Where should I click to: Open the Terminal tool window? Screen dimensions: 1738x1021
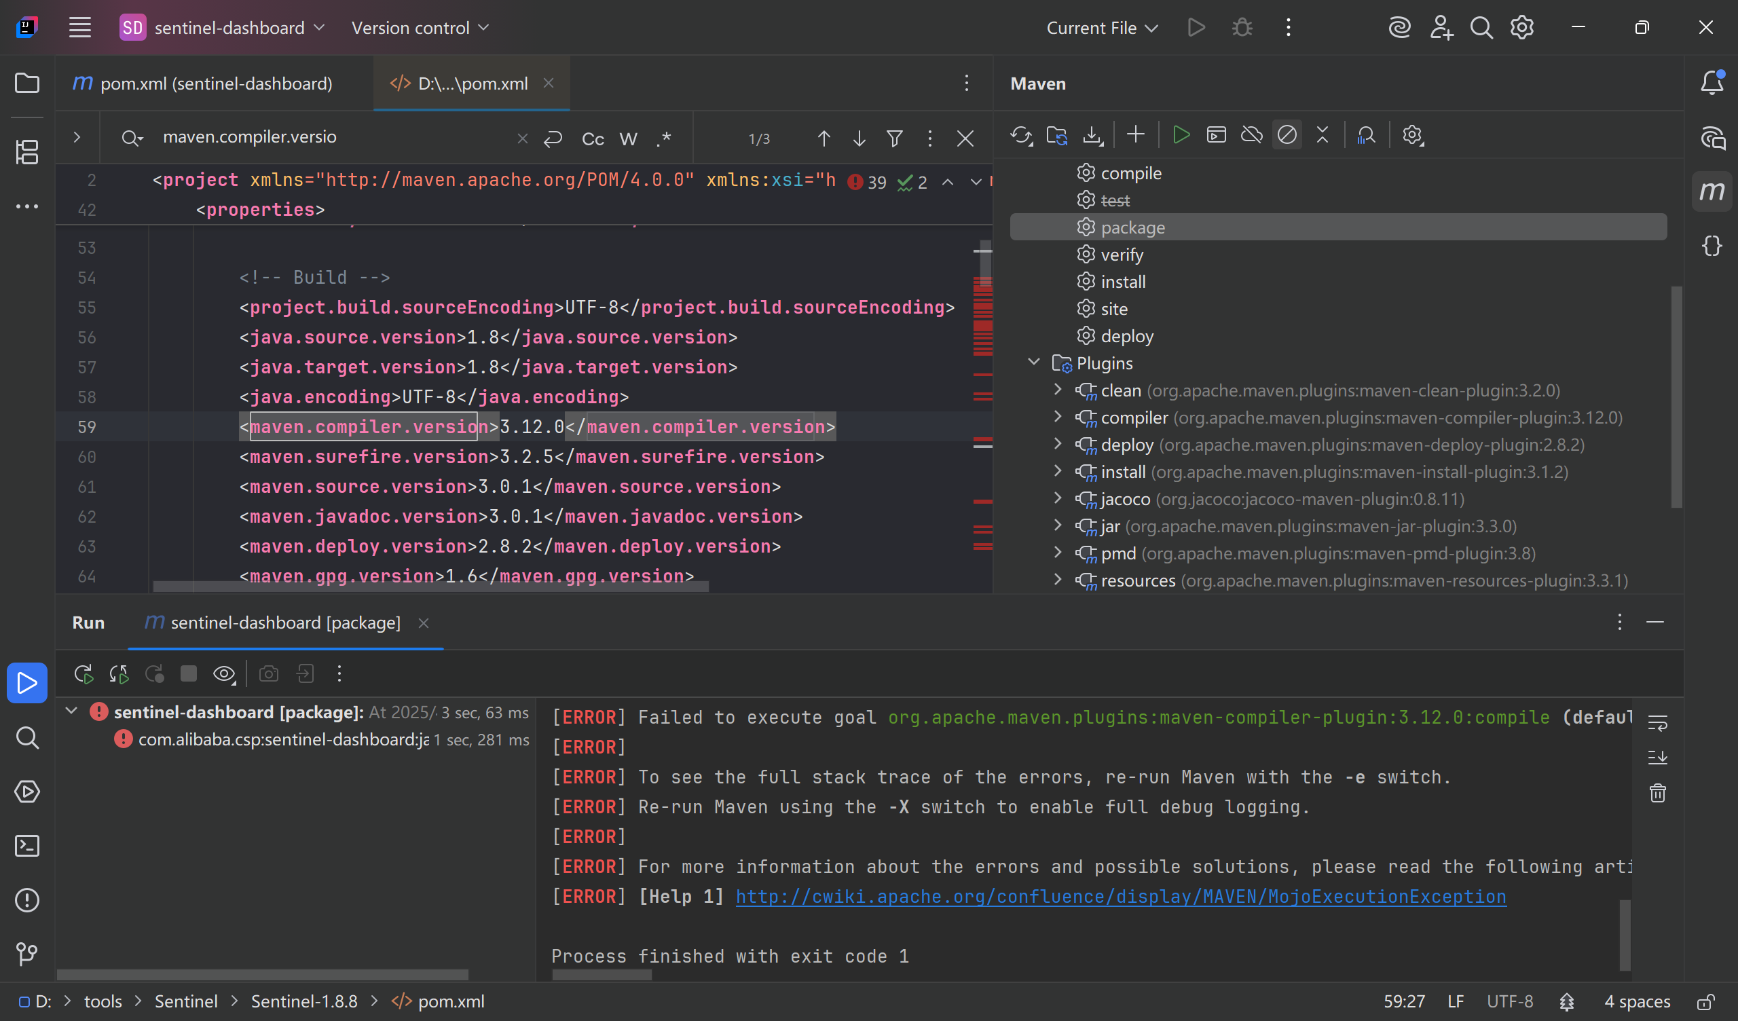(x=27, y=846)
